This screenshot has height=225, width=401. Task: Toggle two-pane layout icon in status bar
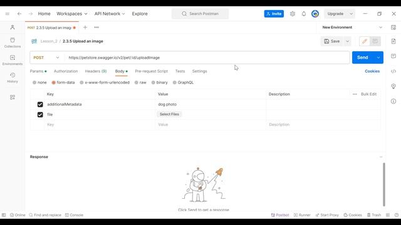click(x=388, y=215)
